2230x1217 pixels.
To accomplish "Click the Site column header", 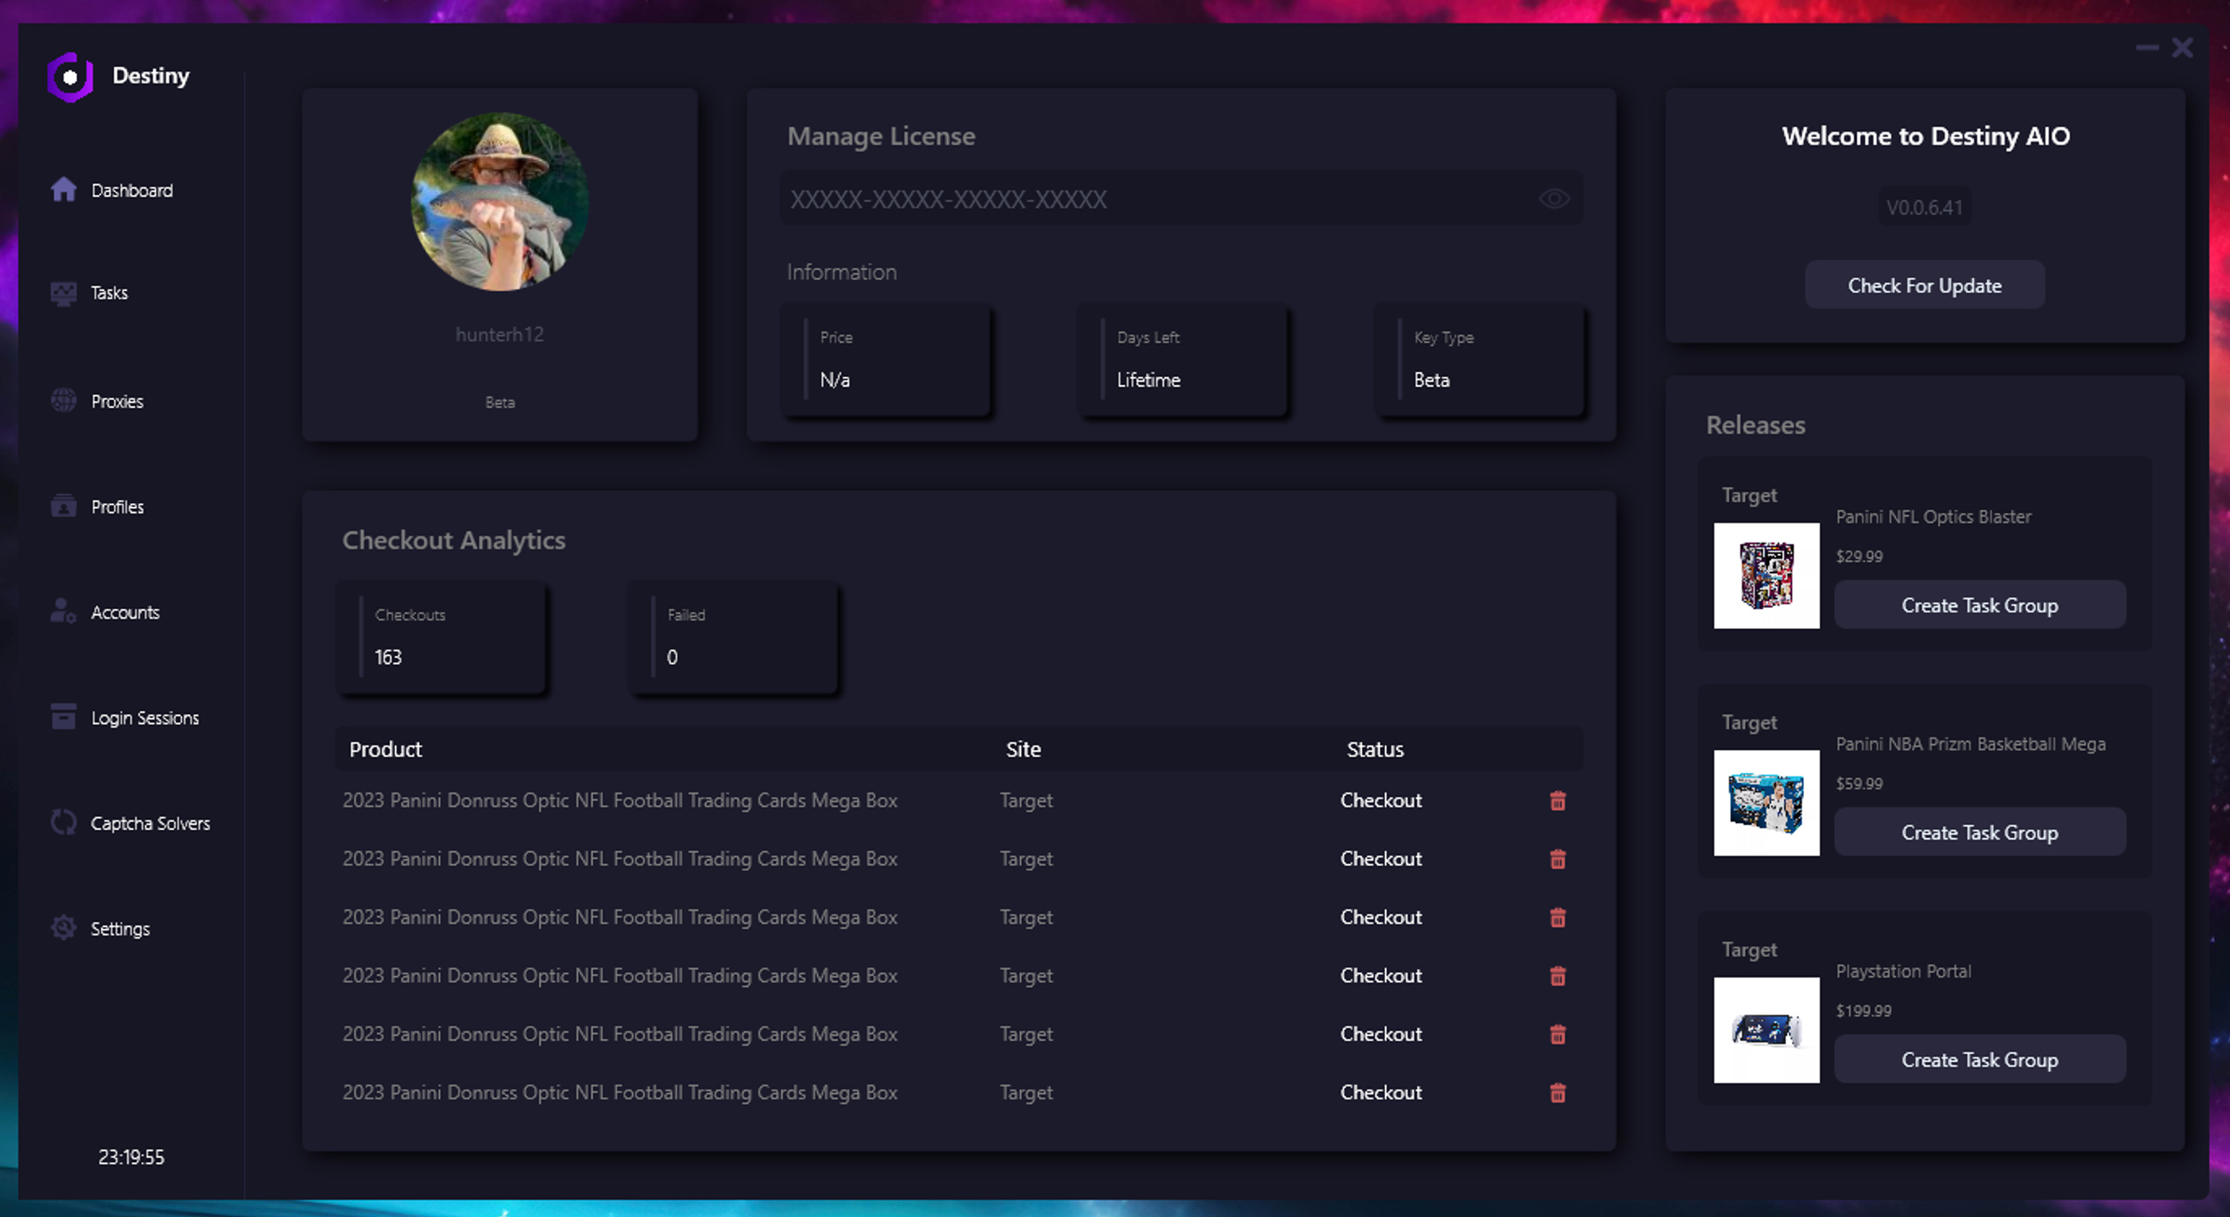I will (x=1023, y=749).
